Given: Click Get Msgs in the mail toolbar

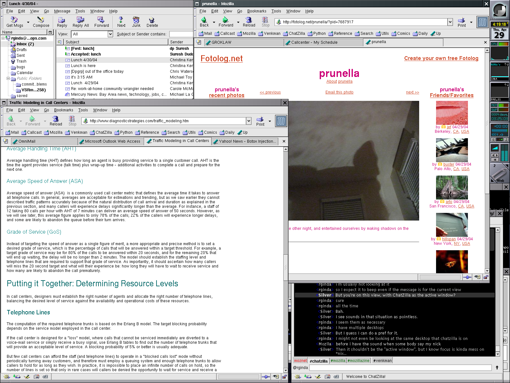Looking at the screenshot, I should 15,22.
